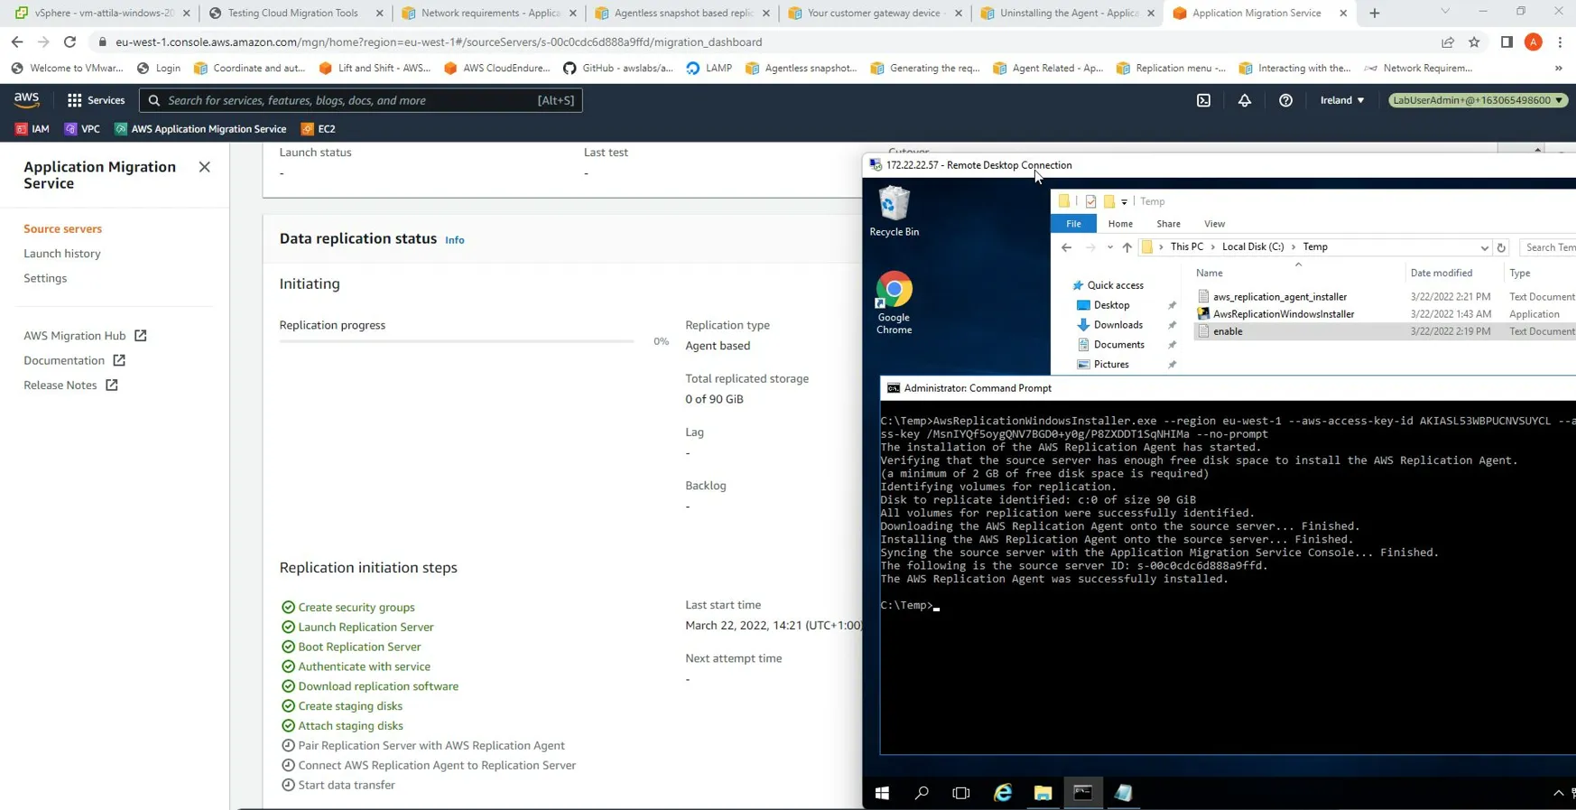Open Downloads under Quick access
The width and height of the screenshot is (1576, 810).
(1117, 325)
